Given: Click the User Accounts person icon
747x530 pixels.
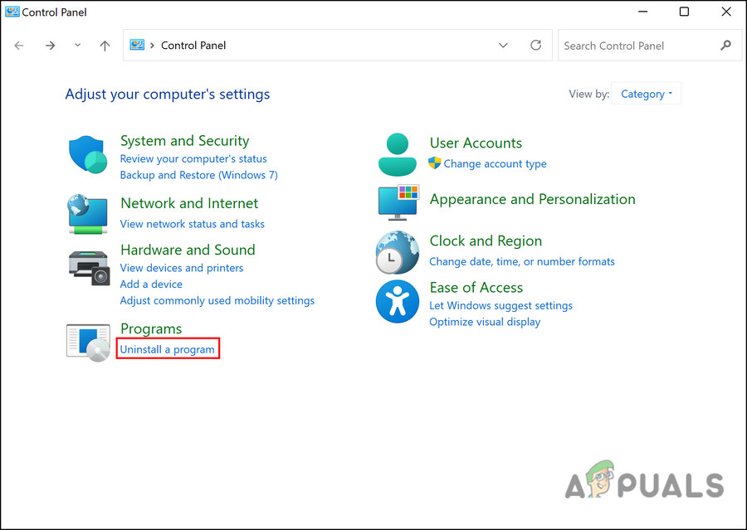Looking at the screenshot, I should (398, 154).
